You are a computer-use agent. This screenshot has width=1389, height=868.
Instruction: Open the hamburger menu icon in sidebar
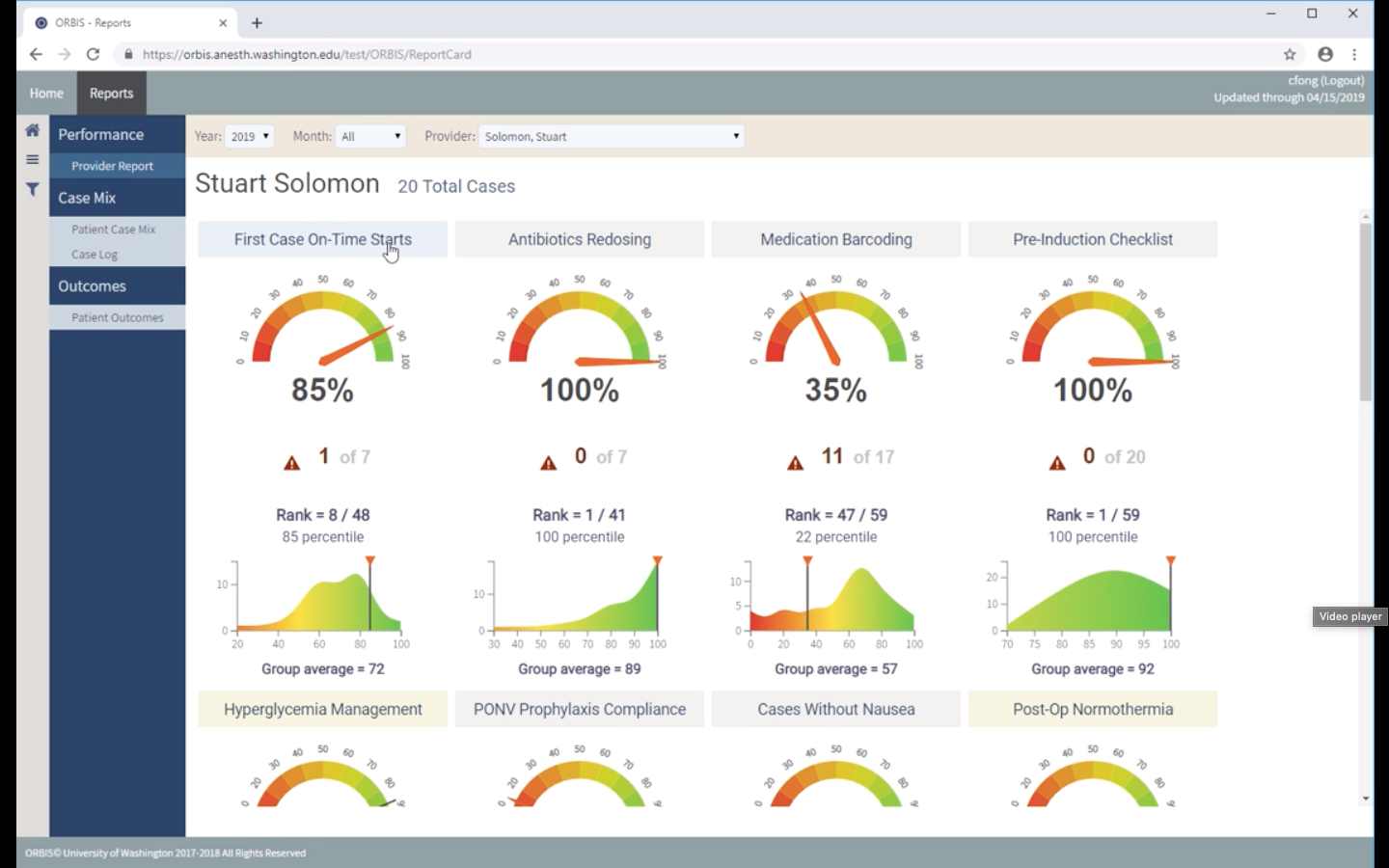[33, 160]
